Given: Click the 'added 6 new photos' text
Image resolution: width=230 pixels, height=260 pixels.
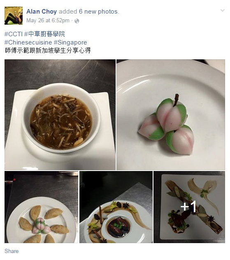Looking at the screenshot, I should [89, 12].
